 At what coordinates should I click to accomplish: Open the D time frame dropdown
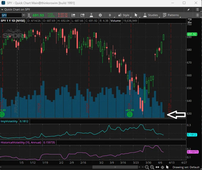(110, 15)
